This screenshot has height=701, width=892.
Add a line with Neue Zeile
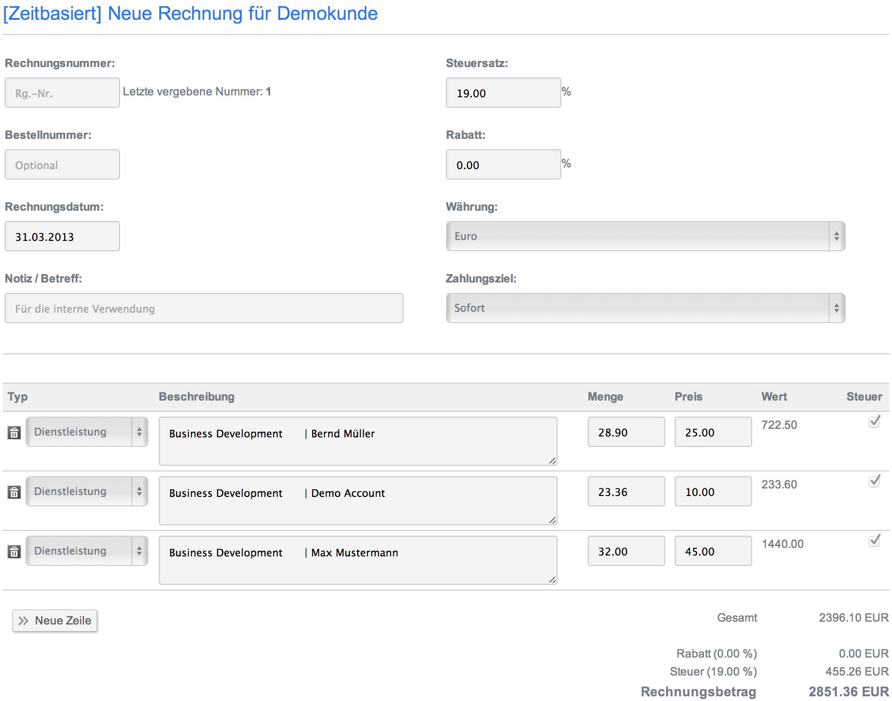tap(55, 621)
